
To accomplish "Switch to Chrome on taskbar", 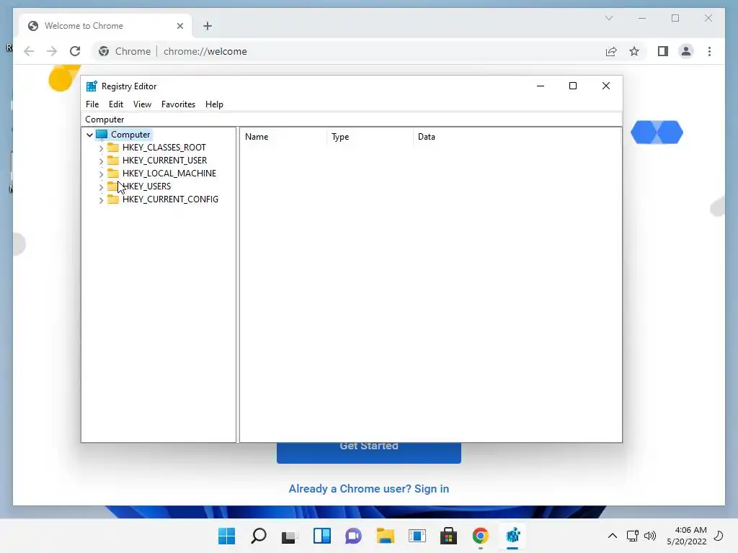I will click(480, 536).
